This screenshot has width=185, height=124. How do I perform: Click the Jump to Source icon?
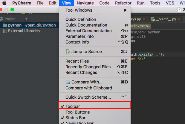coord(68,52)
